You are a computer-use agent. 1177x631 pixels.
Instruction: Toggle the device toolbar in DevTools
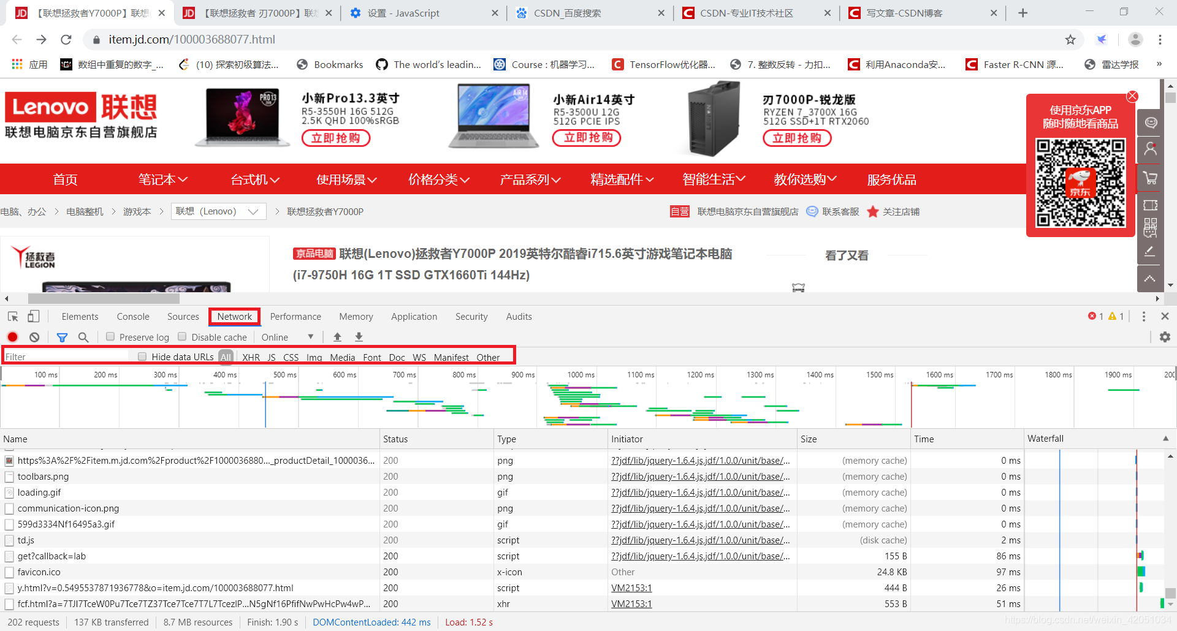click(x=34, y=316)
